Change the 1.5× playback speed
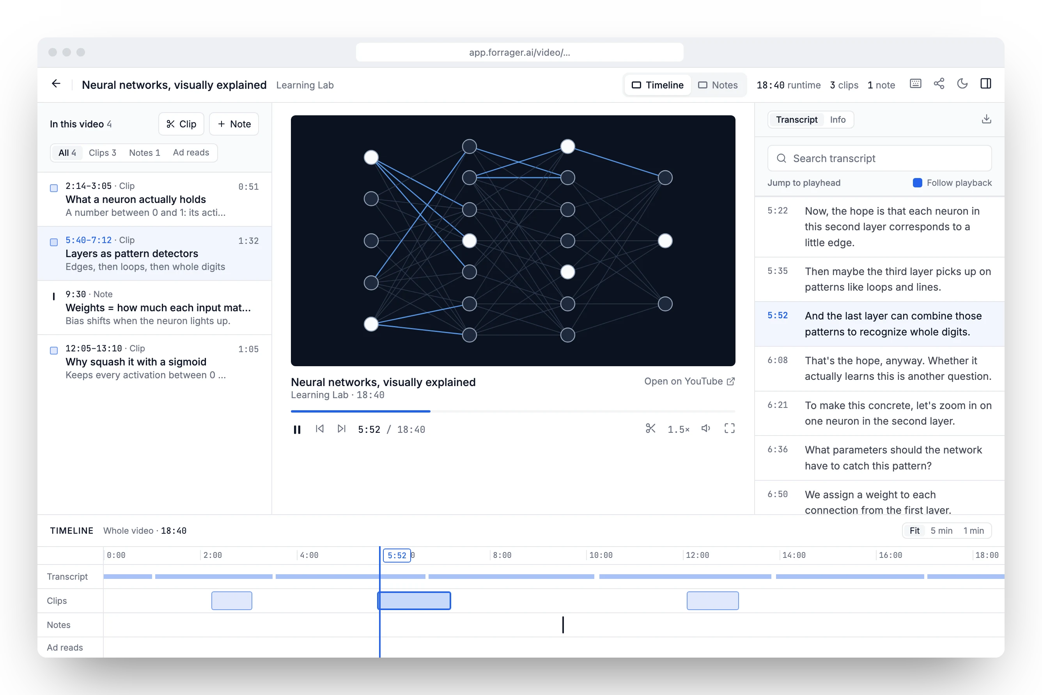This screenshot has height=695, width=1042. tap(678, 429)
